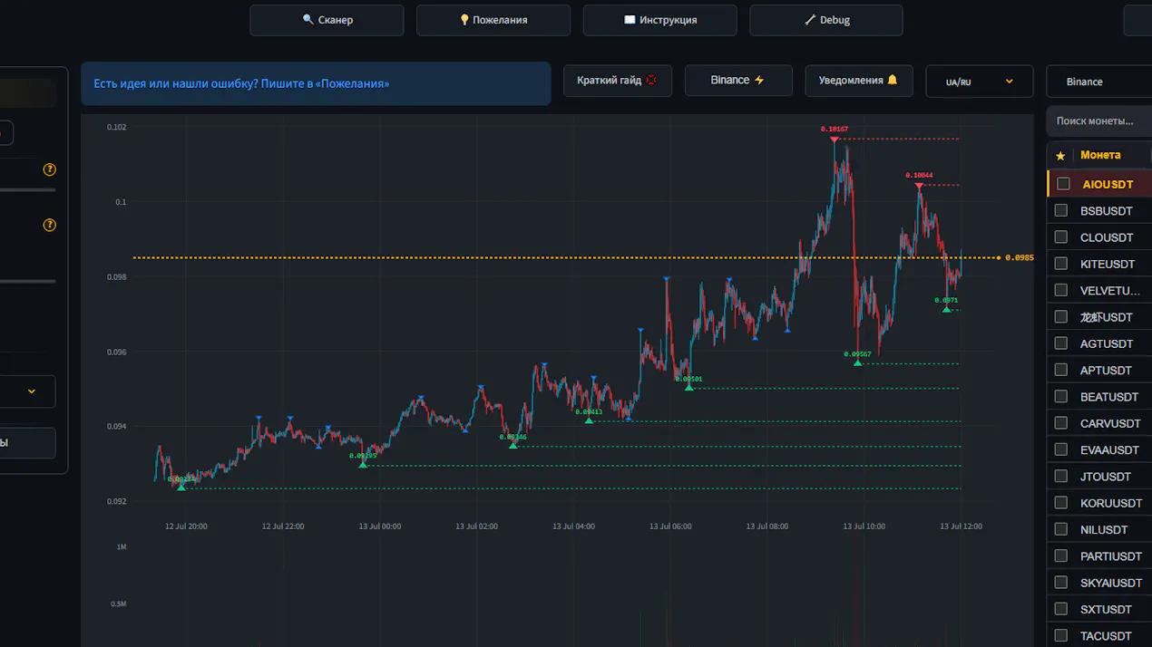1152x647 pixels.
Task: Click the Краткий гайд button
Action: pyautogui.click(x=618, y=80)
